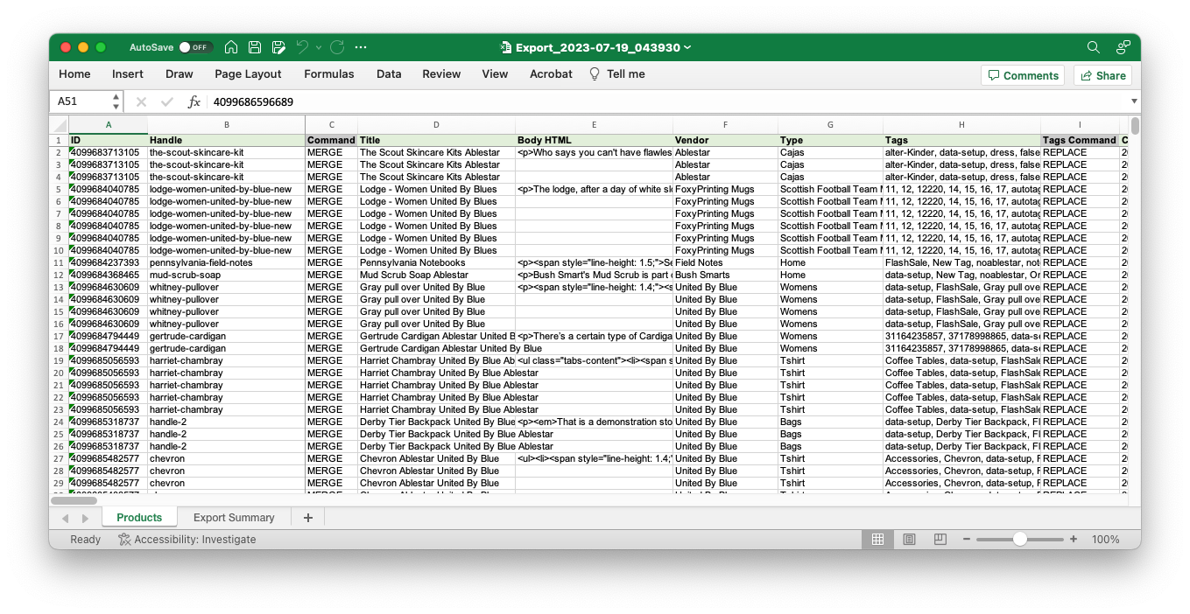Click the Home icon in the title bar
The width and height of the screenshot is (1190, 614).
pos(231,47)
